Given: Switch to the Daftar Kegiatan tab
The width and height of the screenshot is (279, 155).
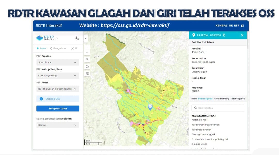Looking at the screenshot, I should [x=205, y=99].
